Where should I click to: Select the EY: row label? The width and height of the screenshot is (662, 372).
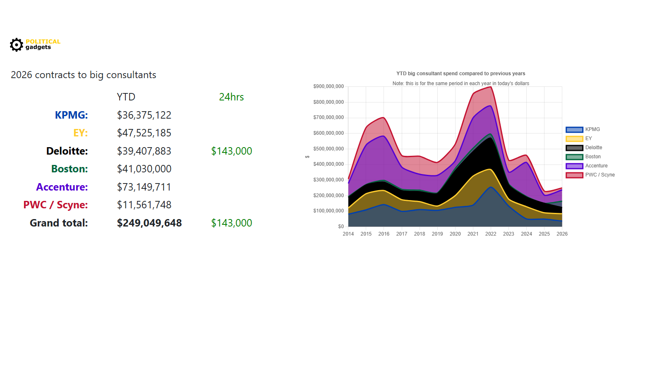(x=81, y=133)
